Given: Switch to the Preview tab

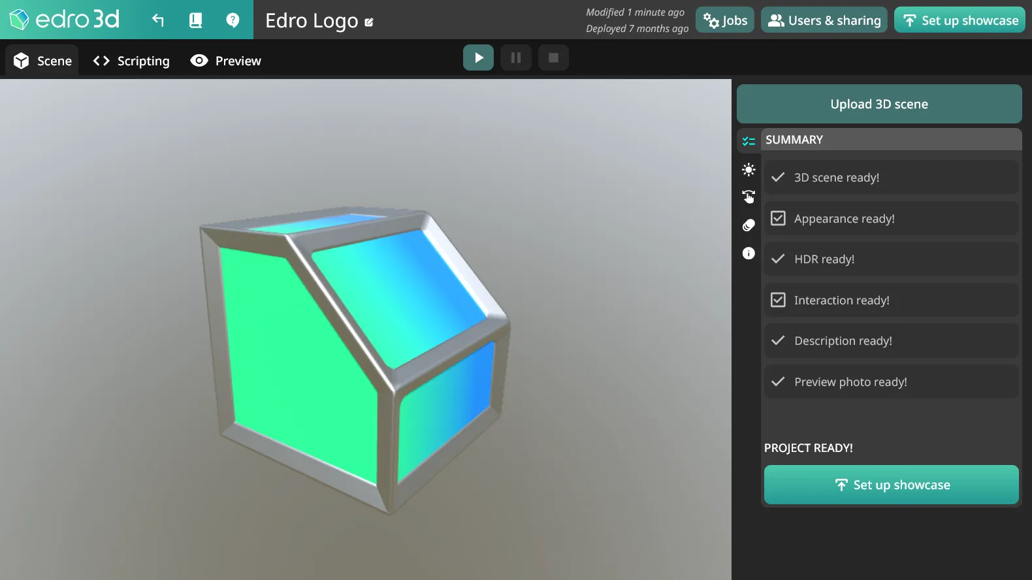Looking at the screenshot, I should 226,61.
